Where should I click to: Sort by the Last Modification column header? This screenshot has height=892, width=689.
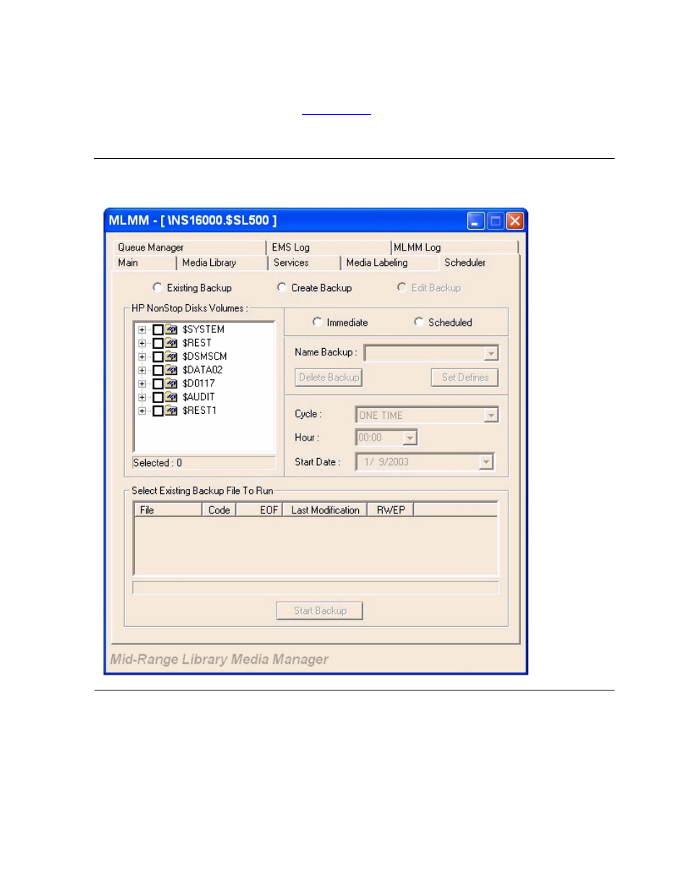[x=325, y=510]
